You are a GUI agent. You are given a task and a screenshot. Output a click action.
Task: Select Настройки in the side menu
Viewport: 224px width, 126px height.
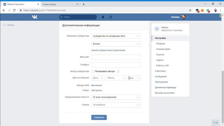click(170, 38)
